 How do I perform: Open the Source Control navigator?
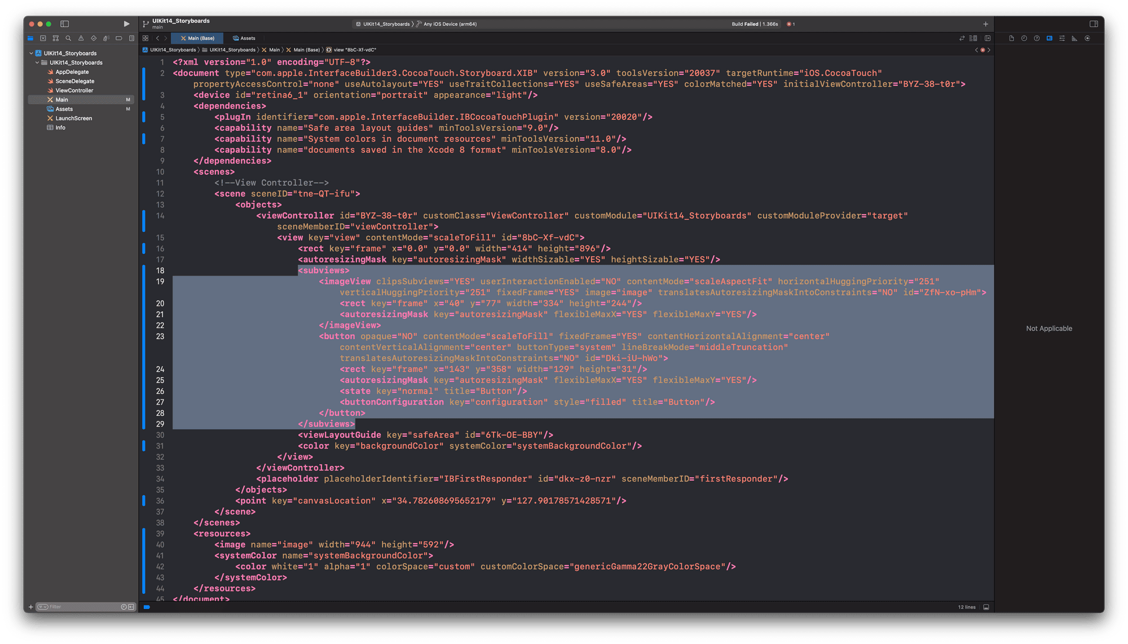(43, 38)
